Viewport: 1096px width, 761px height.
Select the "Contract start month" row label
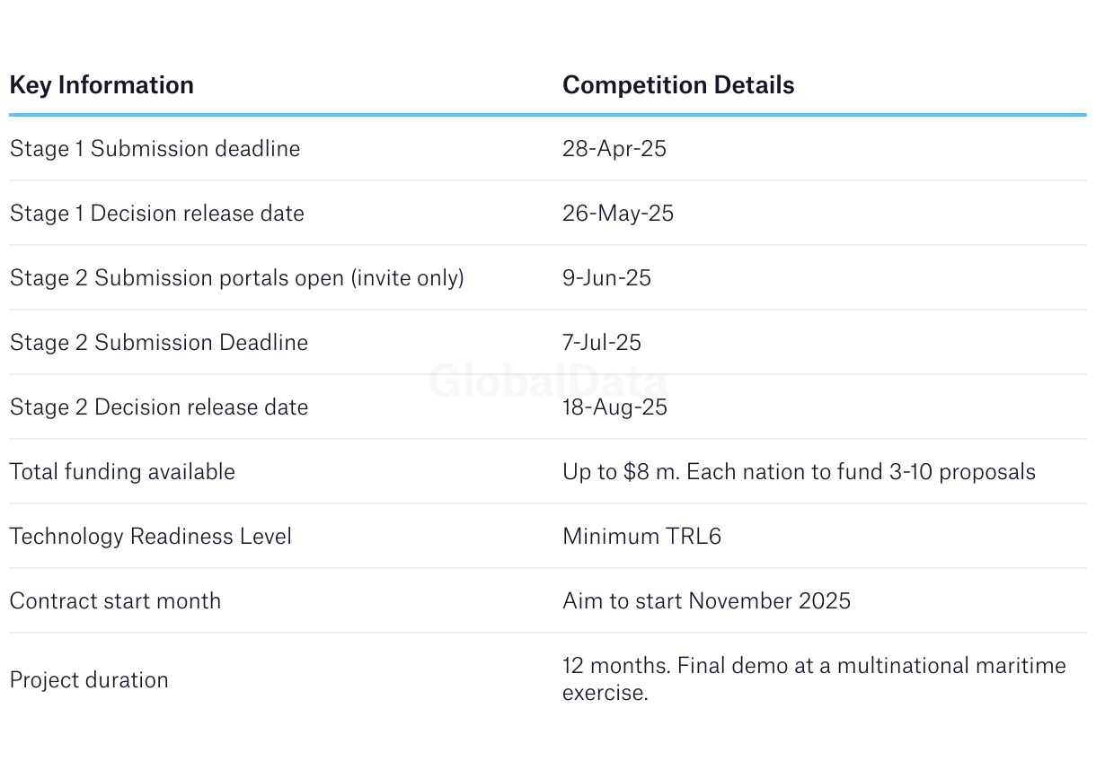pos(115,601)
